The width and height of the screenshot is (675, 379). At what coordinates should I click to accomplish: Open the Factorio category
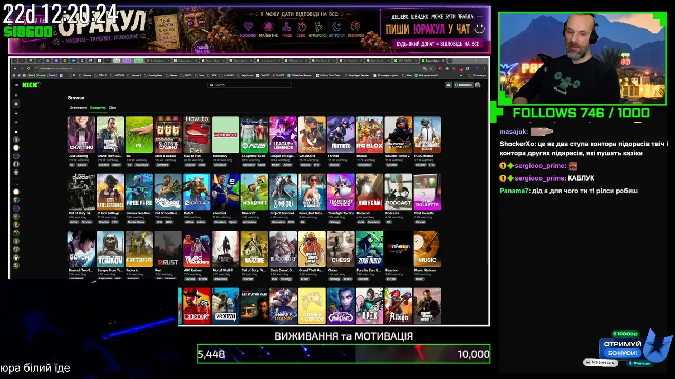139,249
